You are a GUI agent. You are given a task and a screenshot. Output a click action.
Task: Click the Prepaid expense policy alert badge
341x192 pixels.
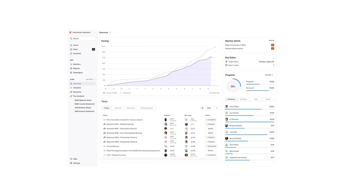point(273,49)
